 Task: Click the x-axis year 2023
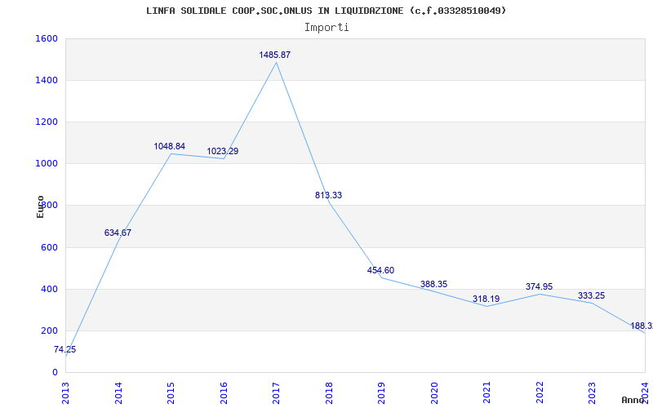coord(593,393)
